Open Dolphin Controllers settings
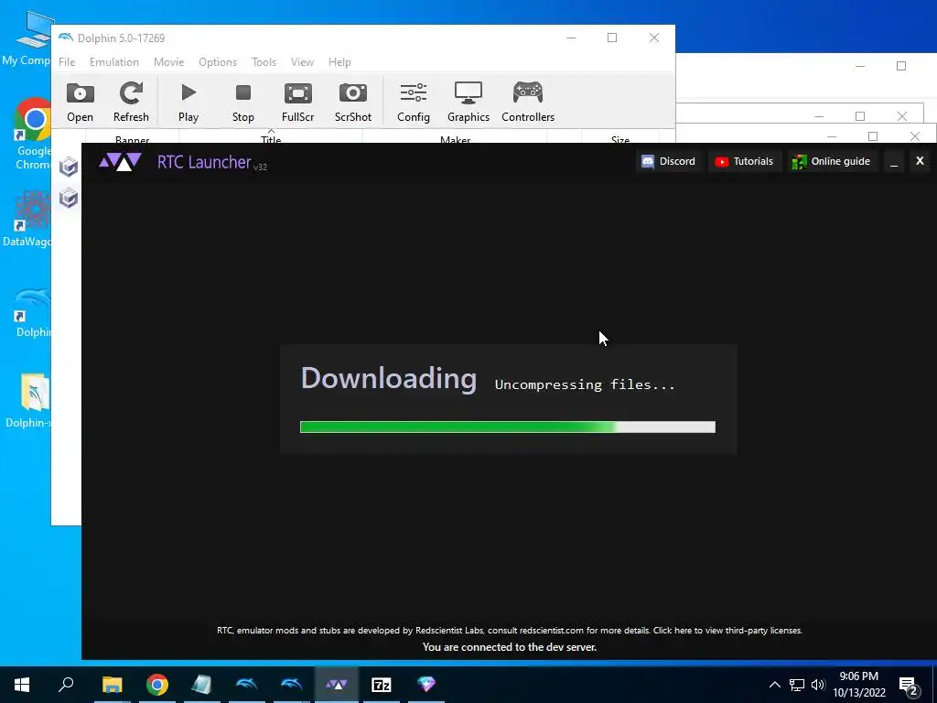The width and height of the screenshot is (937, 703). (x=528, y=102)
